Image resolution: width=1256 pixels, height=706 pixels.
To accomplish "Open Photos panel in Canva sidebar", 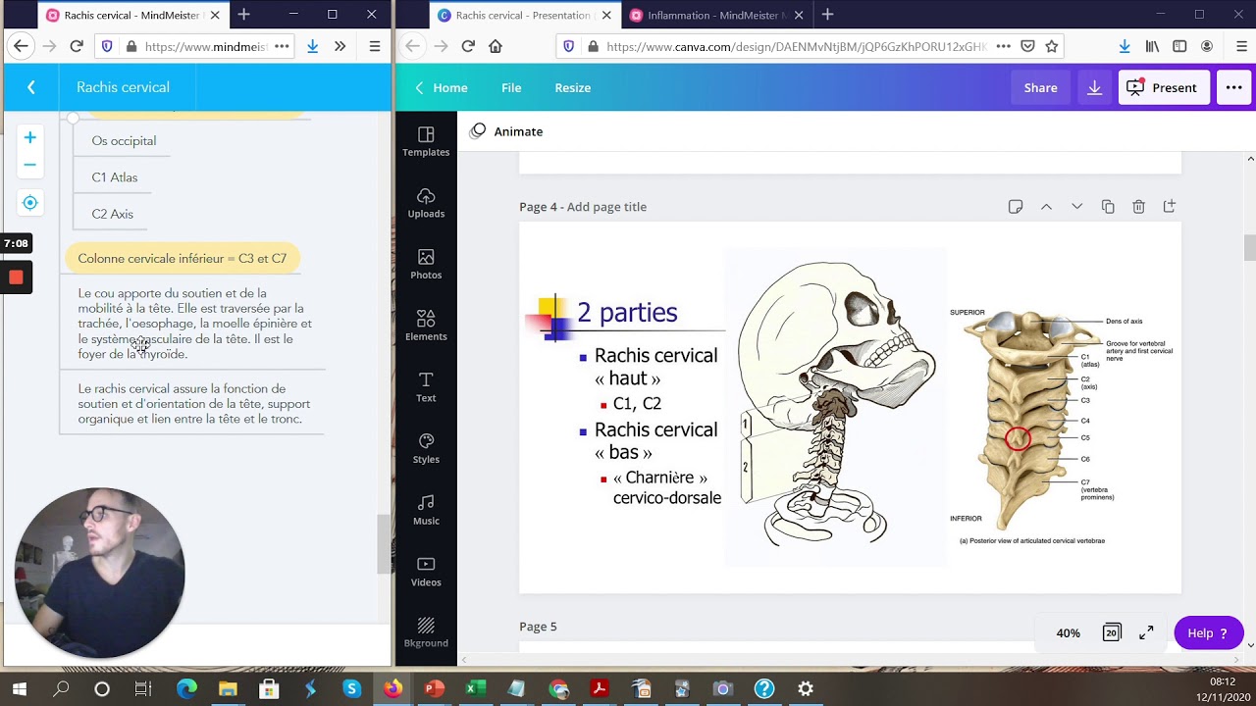I will (426, 265).
